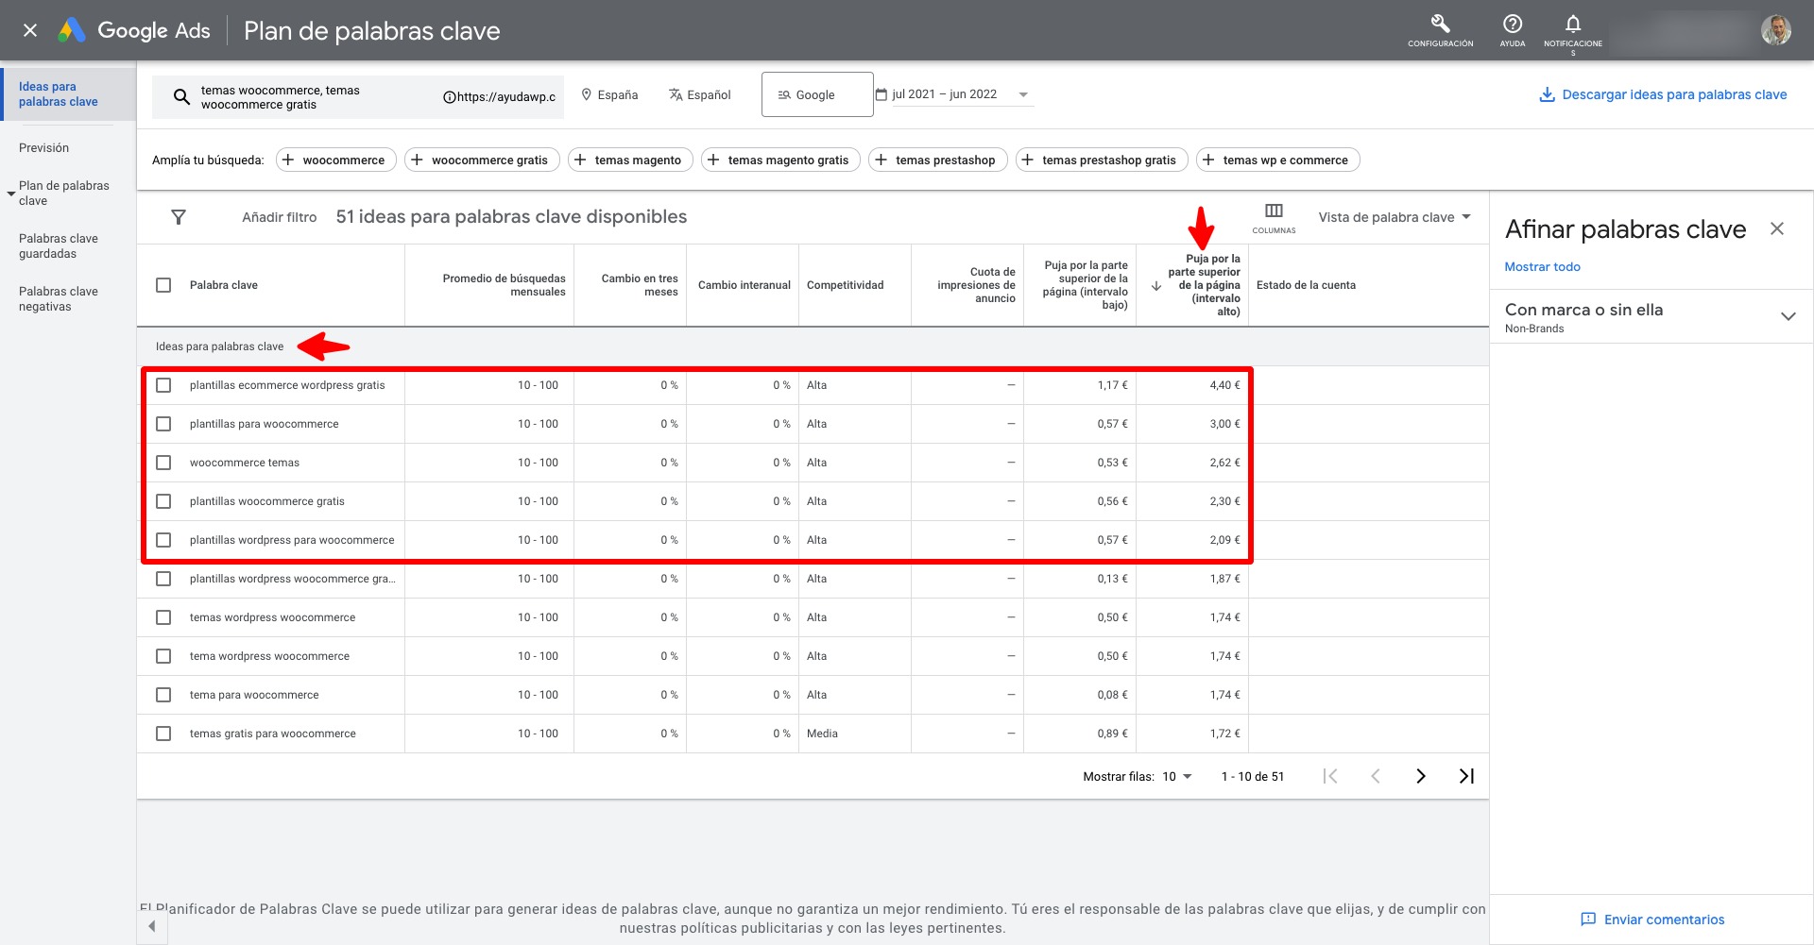The width and height of the screenshot is (1814, 945).
Task: Select Palabras clave negativas in sidebar
Action: (x=58, y=299)
